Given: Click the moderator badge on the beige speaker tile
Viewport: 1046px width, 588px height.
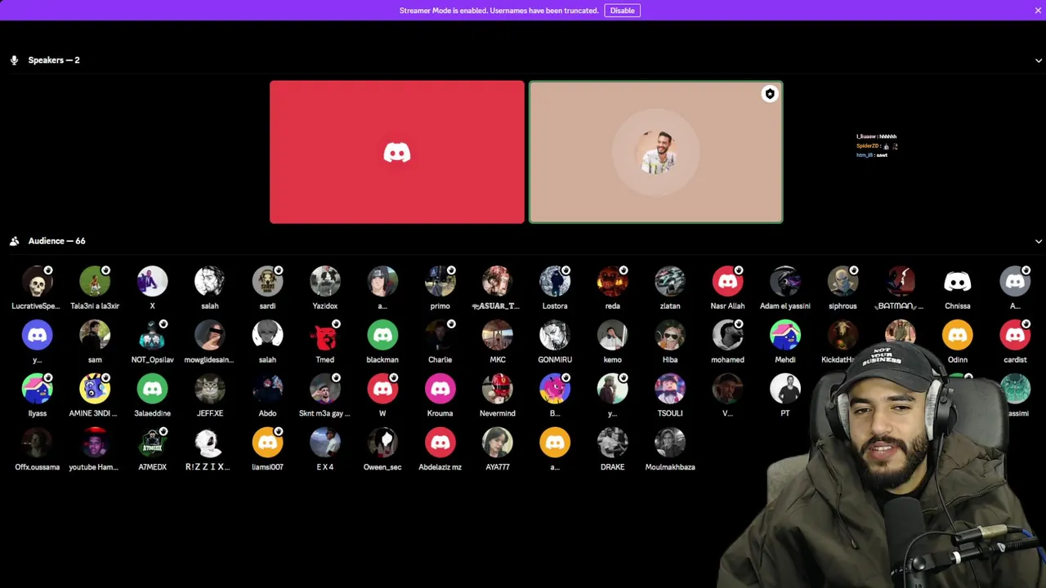Looking at the screenshot, I should (x=769, y=94).
